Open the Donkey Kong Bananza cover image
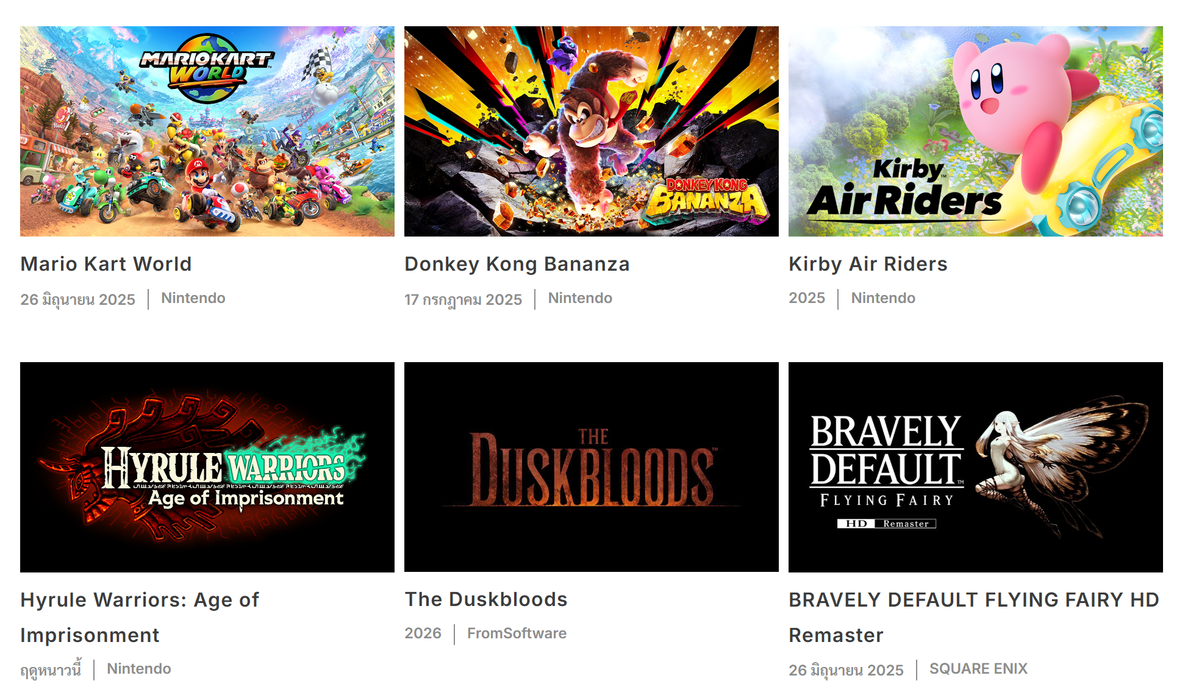 592,131
